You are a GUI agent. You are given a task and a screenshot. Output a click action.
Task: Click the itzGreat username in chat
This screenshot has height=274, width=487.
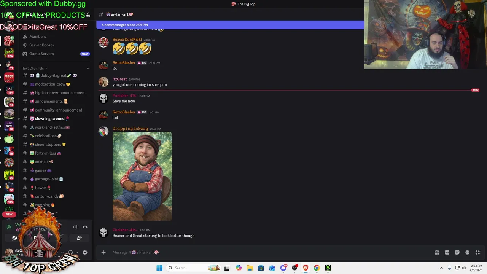tap(119, 79)
